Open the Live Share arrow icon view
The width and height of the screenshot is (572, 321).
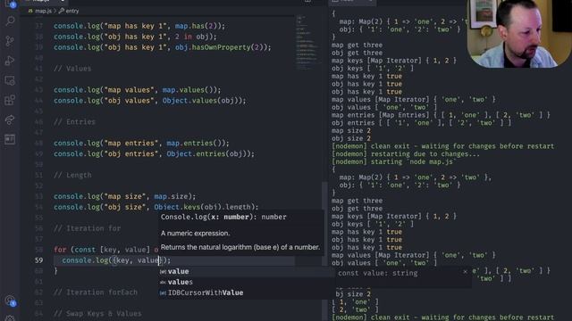pos(10,119)
